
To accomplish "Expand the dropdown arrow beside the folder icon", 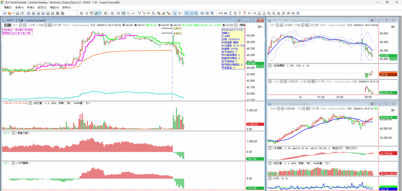I will tap(13, 13).
